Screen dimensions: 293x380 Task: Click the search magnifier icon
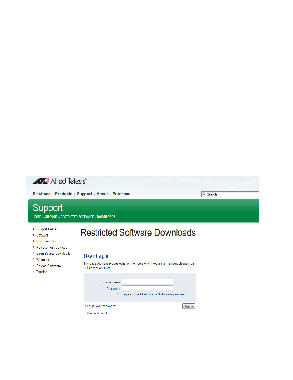click(x=204, y=194)
